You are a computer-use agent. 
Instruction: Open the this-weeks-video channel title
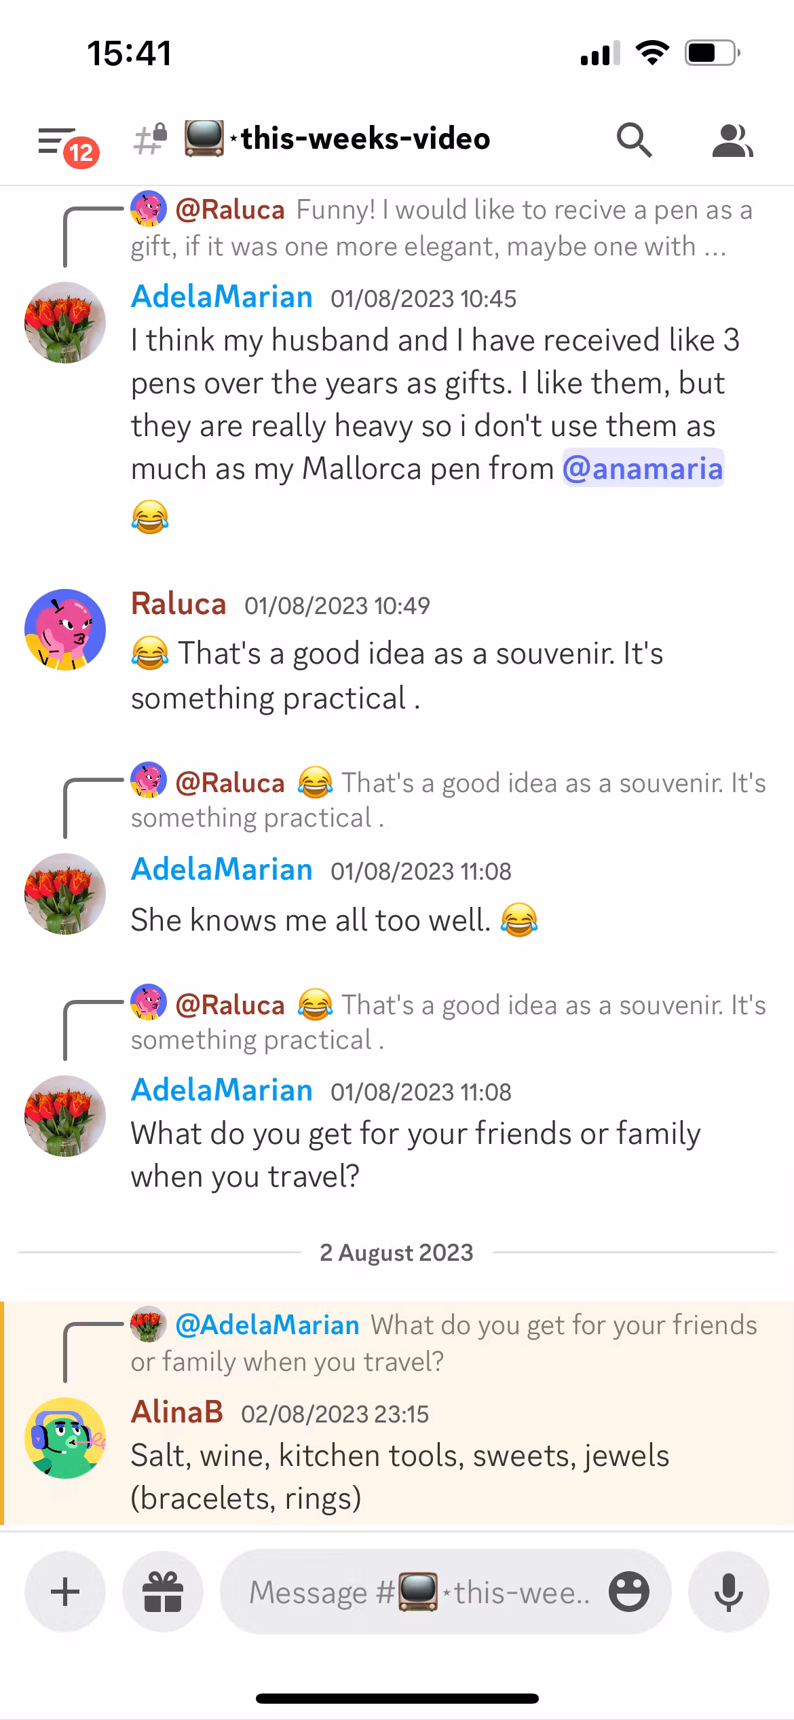(x=365, y=139)
